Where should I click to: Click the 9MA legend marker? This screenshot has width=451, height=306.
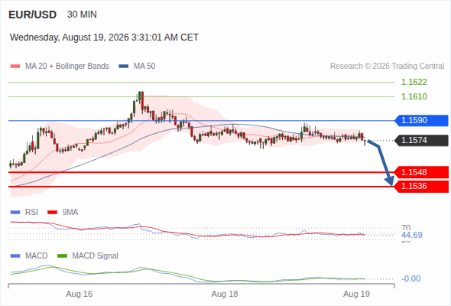click(x=52, y=213)
